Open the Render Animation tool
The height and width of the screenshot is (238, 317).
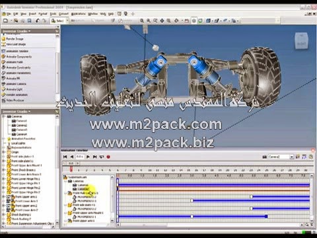click(15, 95)
